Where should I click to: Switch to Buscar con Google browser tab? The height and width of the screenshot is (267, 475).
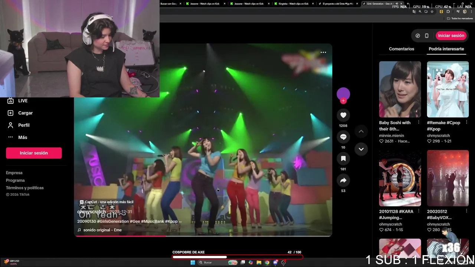[x=170, y=4]
